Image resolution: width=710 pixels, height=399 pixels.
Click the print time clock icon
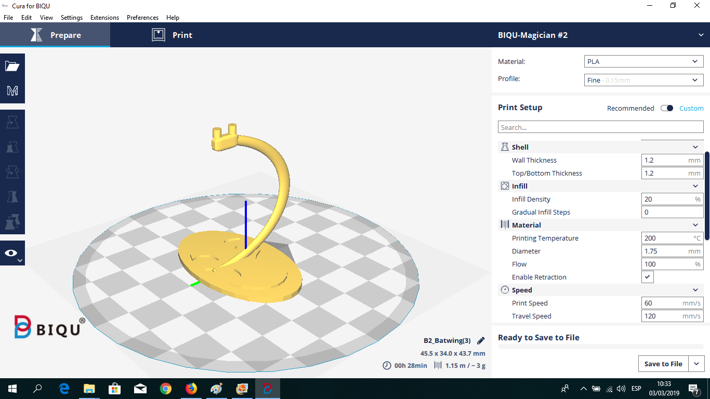point(387,366)
